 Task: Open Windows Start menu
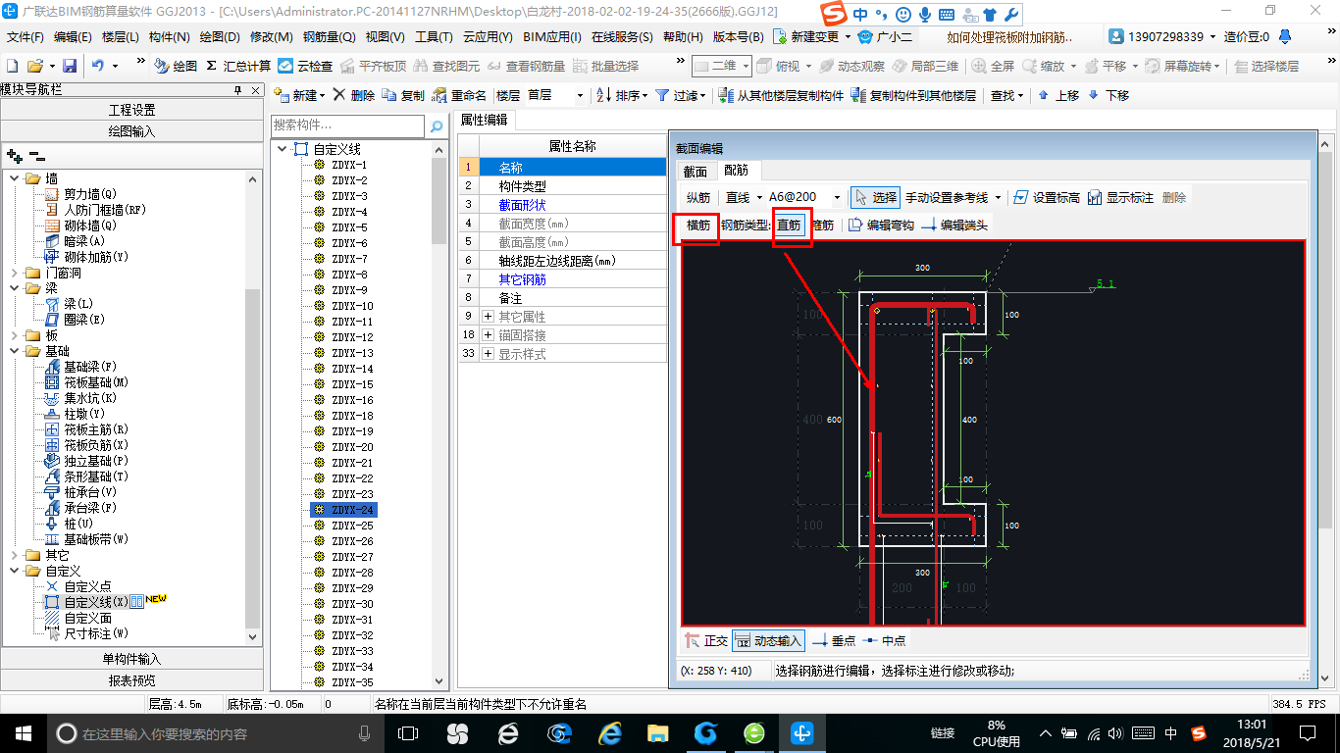[22, 732]
